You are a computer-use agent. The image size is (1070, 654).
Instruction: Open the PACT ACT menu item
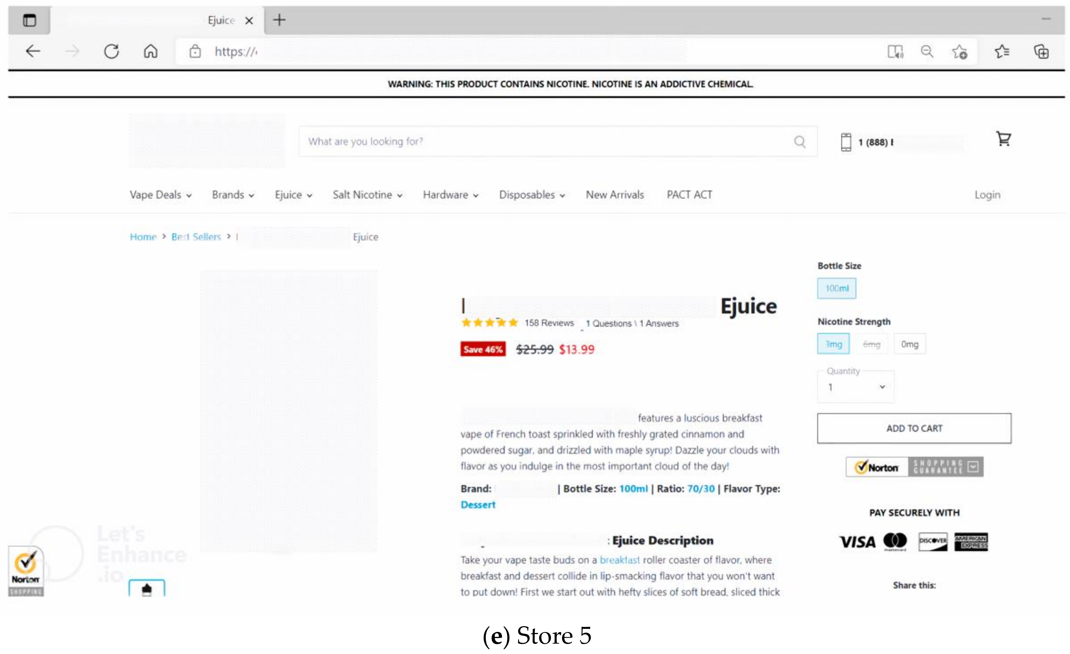pyautogui.click(x=689, y=195)
